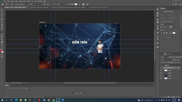Select the Layer 2 thumbnail
Image resolution: width=182 pixels, height=102 pixels.
pos(166,76)
